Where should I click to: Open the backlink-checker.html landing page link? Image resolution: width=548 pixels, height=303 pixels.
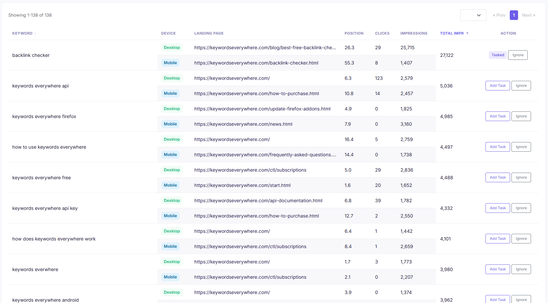pyautogui.click(x=256, y=63)
